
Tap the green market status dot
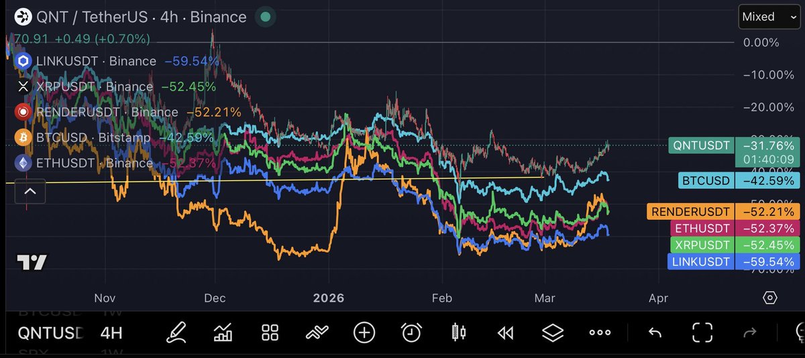click(x=266, y=17)
